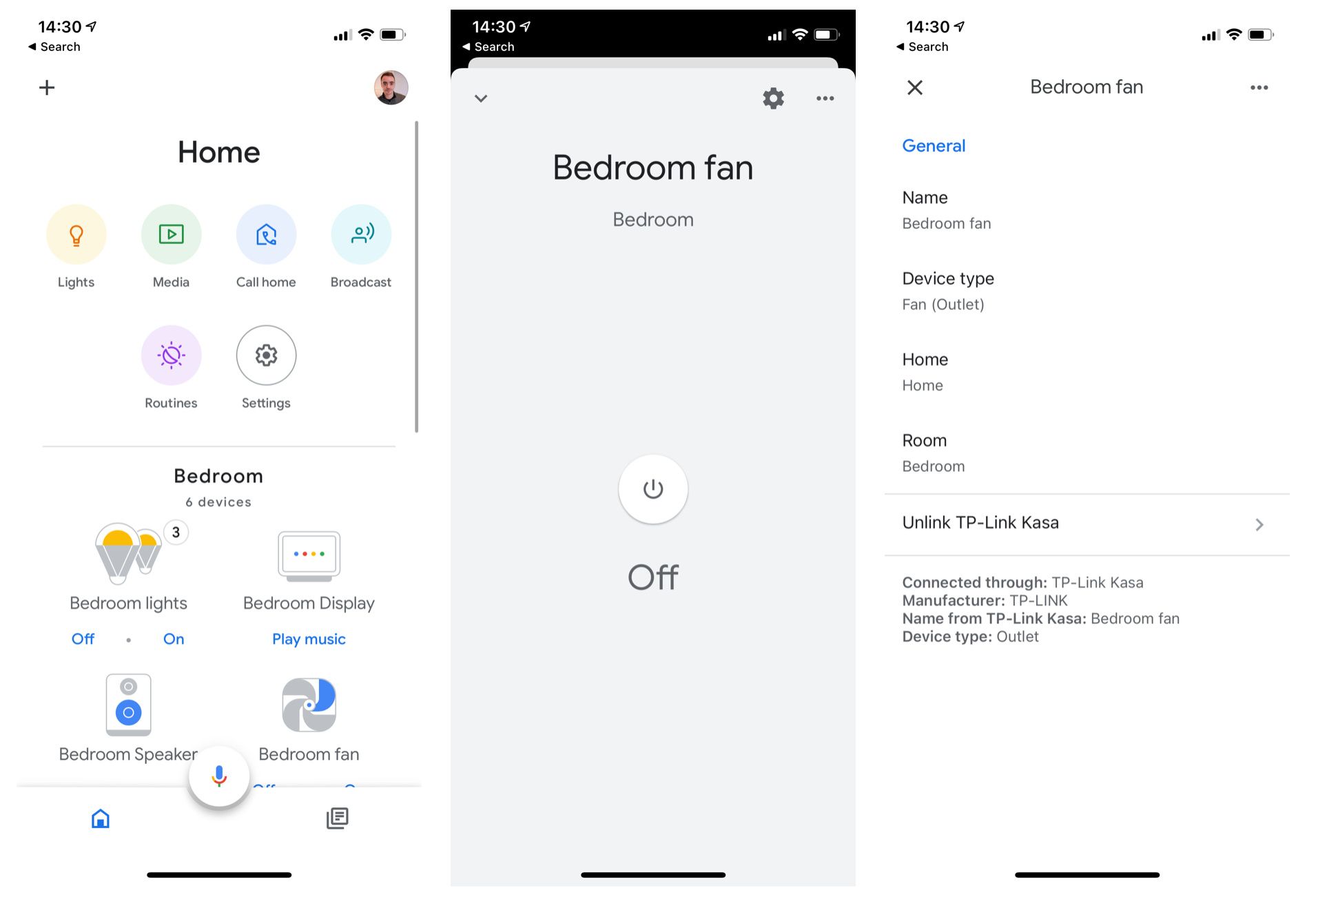
Task: Toggle Bedroom lights On state
Action: pos(174,638)
